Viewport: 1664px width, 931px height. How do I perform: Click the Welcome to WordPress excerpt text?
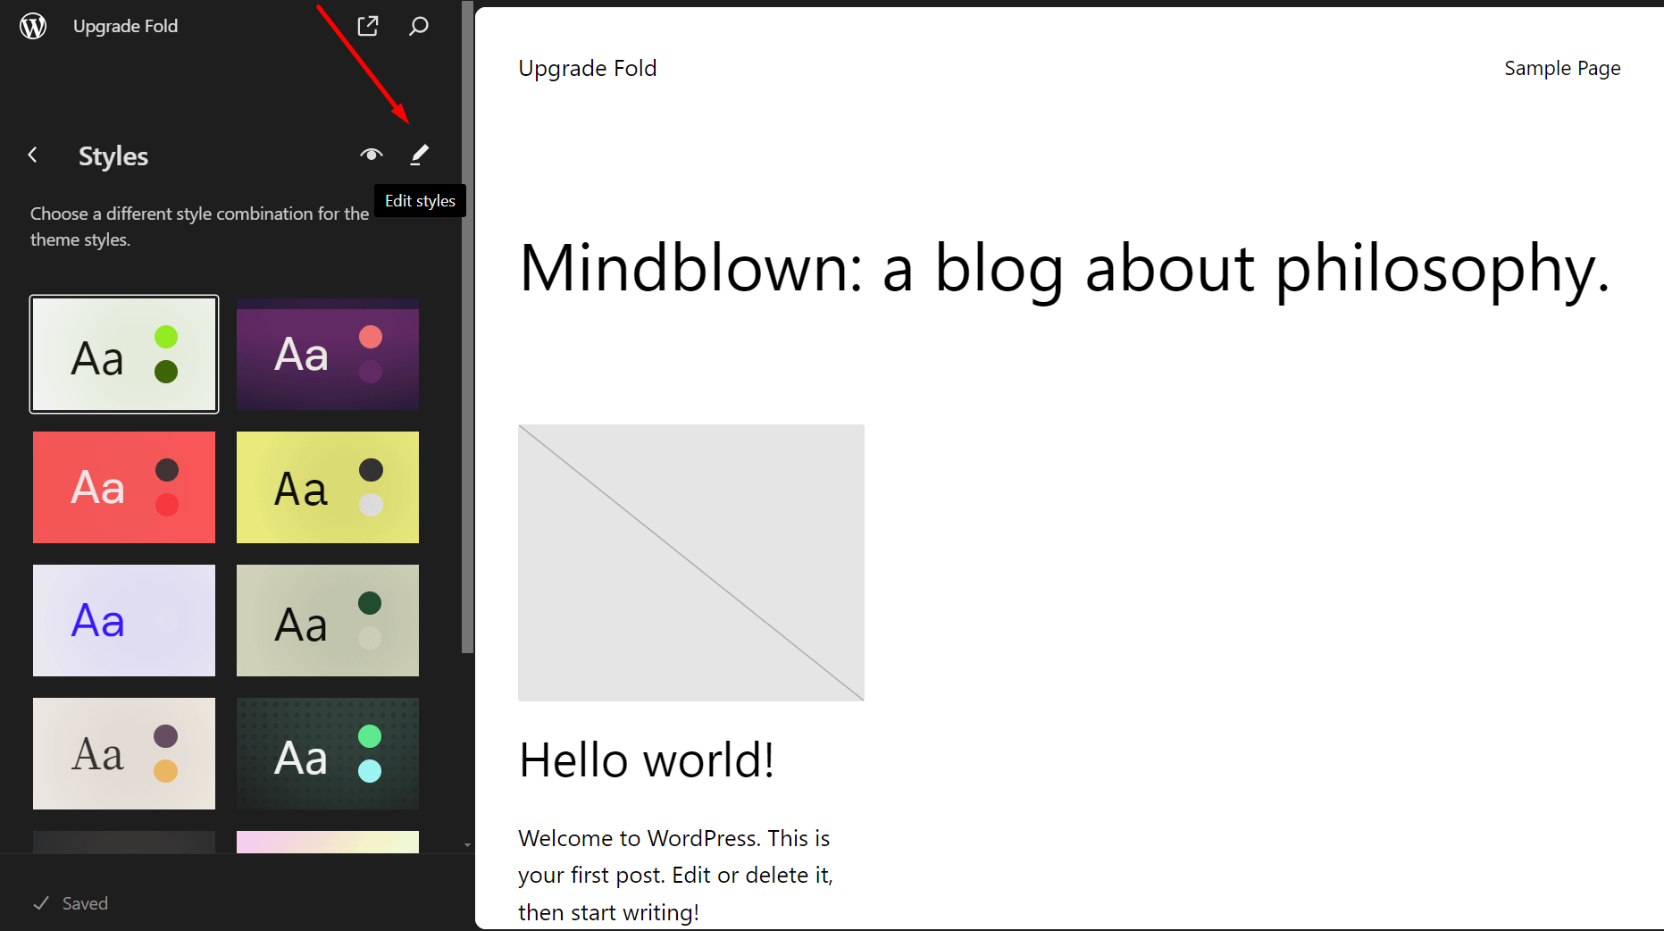tap(675, 875)
